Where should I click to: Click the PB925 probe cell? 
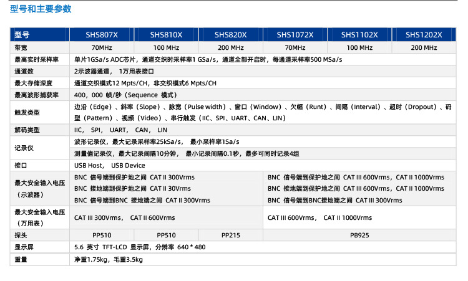tap(359, 235)
